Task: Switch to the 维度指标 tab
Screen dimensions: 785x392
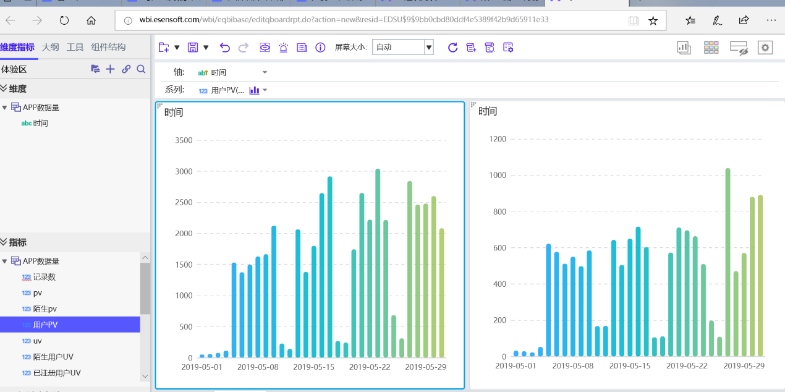Action: click(17, 47)
